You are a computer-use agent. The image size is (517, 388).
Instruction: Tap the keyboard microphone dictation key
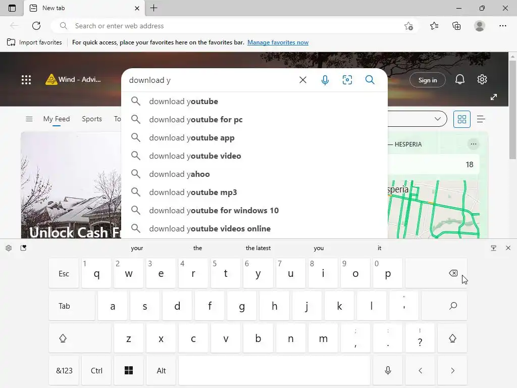[x=388, y=370]
